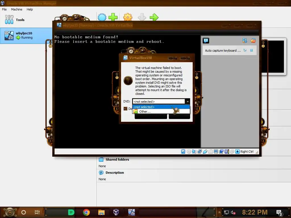Viewport: 291px width, 218px height.
Task: Click the network tray icon
Action: (x=226, y=212)
